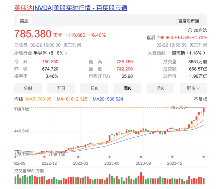
Task: Click the 昨收 value 674.720
Action: coord(50,69)
